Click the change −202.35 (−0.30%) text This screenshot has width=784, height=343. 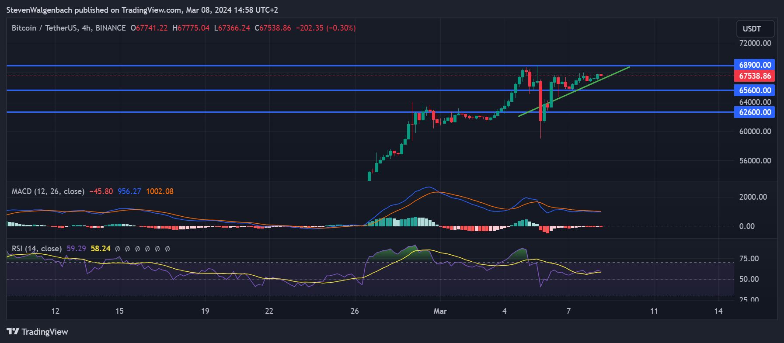tap(326, 28)
